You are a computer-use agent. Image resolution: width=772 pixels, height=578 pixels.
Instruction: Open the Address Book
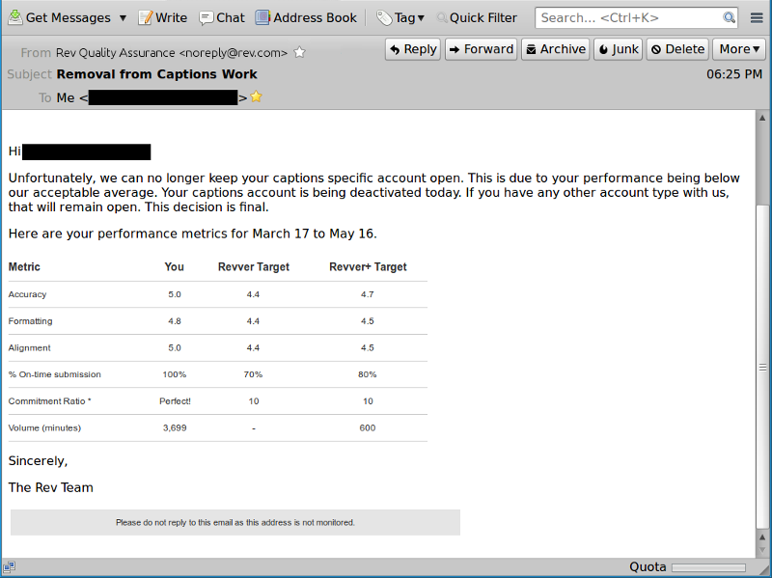point(306,17)
